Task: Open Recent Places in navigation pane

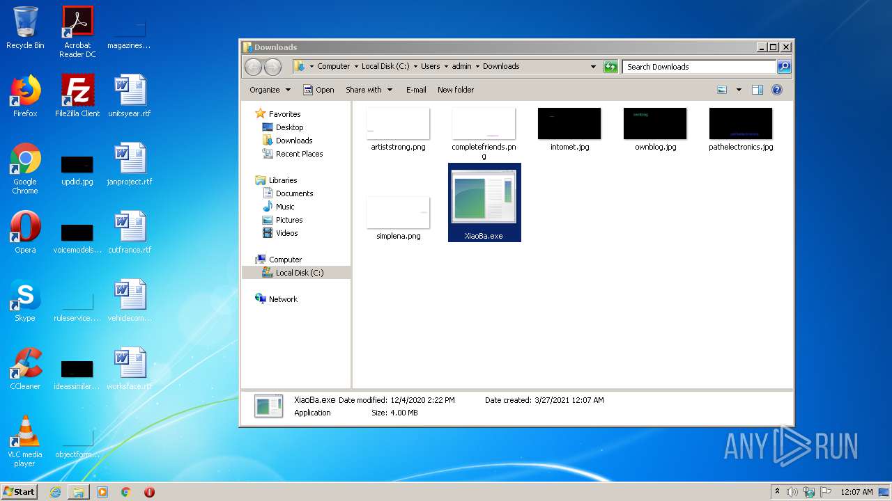Action: coord(293,154)
